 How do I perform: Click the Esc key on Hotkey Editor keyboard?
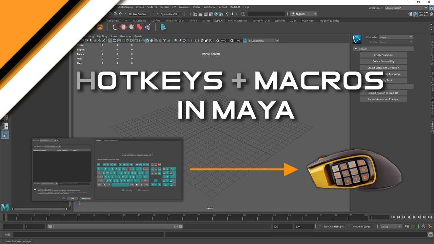[99, 164]
